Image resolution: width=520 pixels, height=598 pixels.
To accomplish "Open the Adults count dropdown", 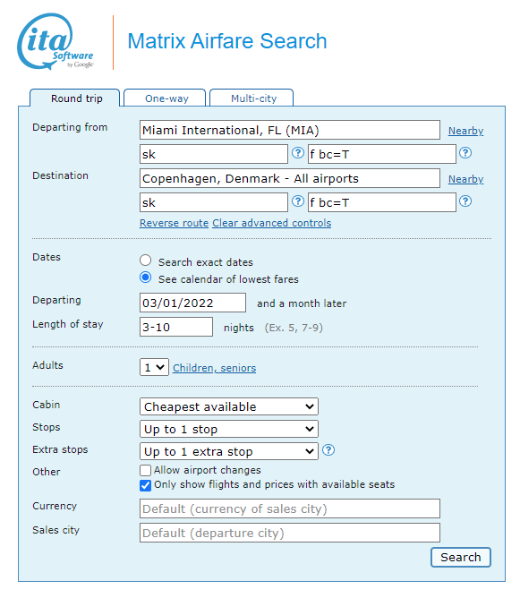I will coord(154,367).
